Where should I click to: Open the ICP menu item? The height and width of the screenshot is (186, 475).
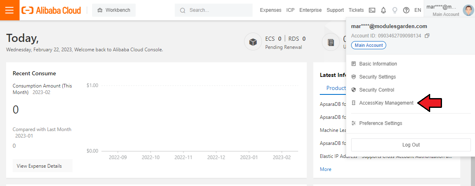point(290,10)
